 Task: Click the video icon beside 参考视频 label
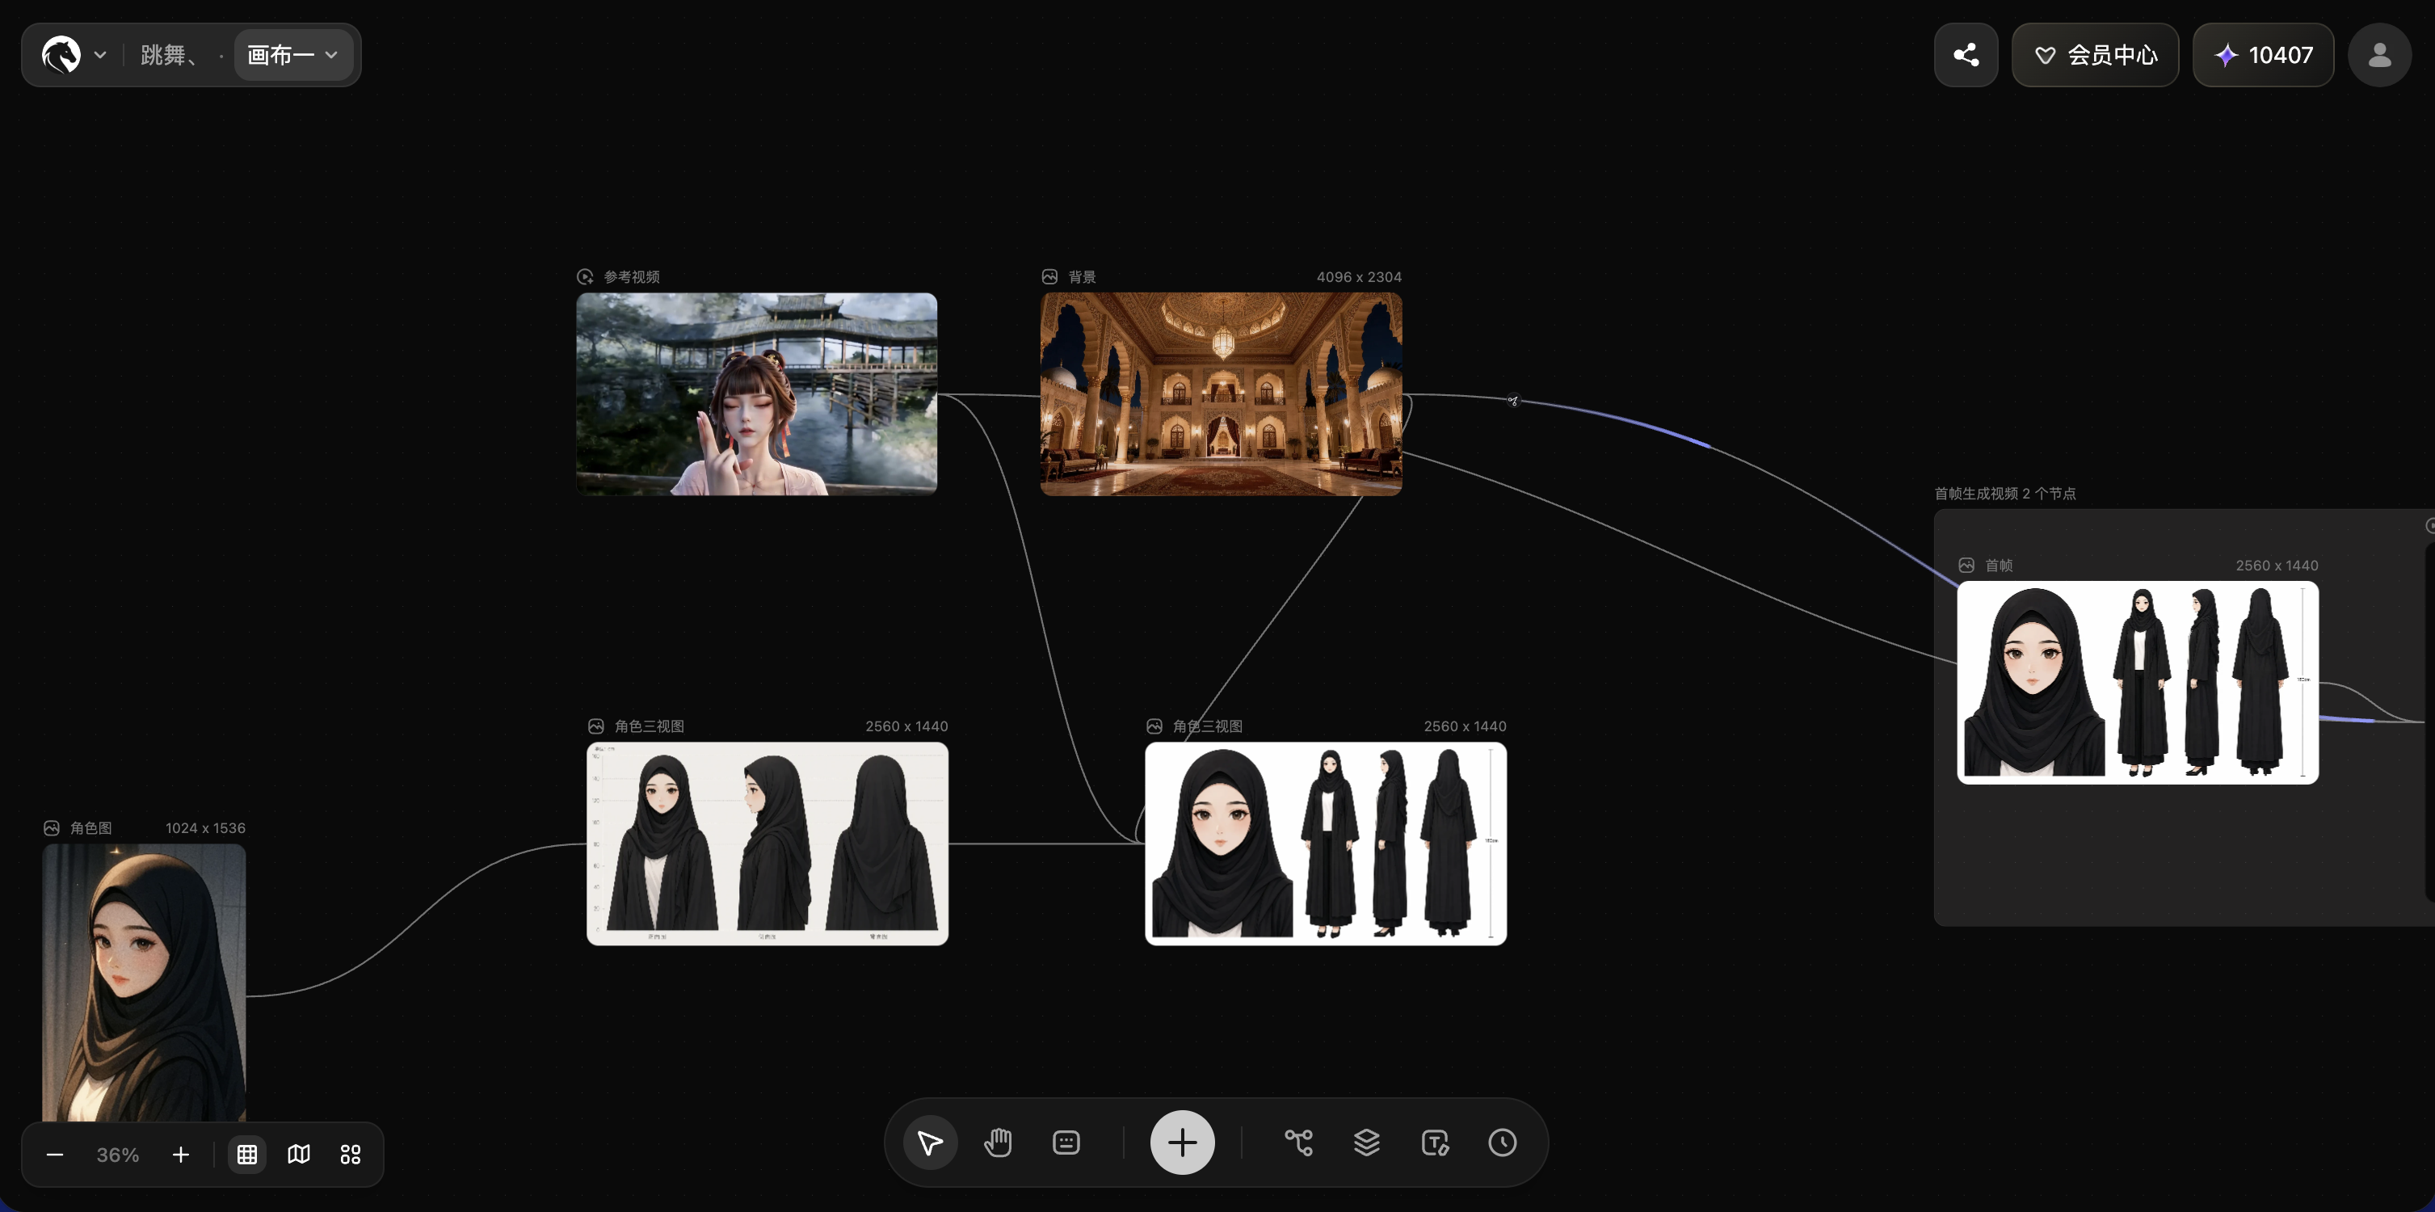(585, 277)
